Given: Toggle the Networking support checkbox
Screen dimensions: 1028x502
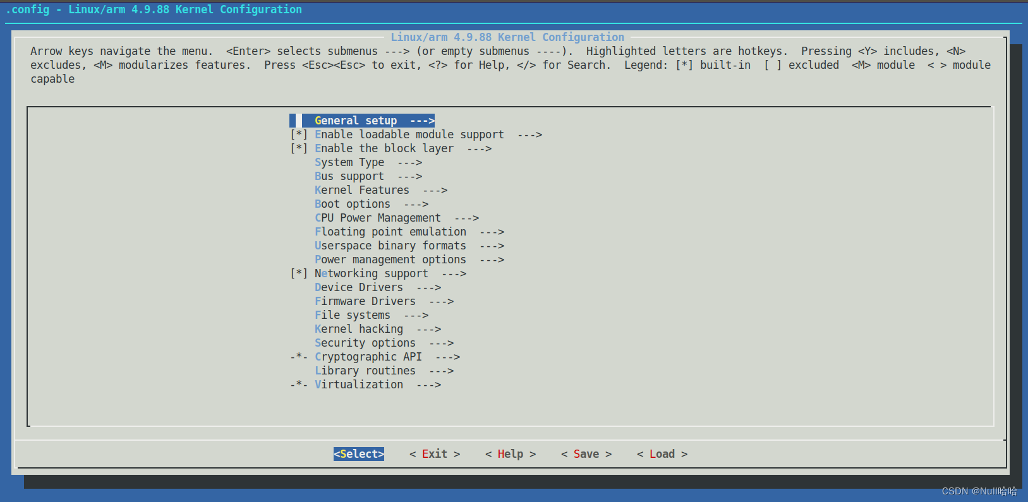Looking at the screenshot, I should (x=299, y=273).
